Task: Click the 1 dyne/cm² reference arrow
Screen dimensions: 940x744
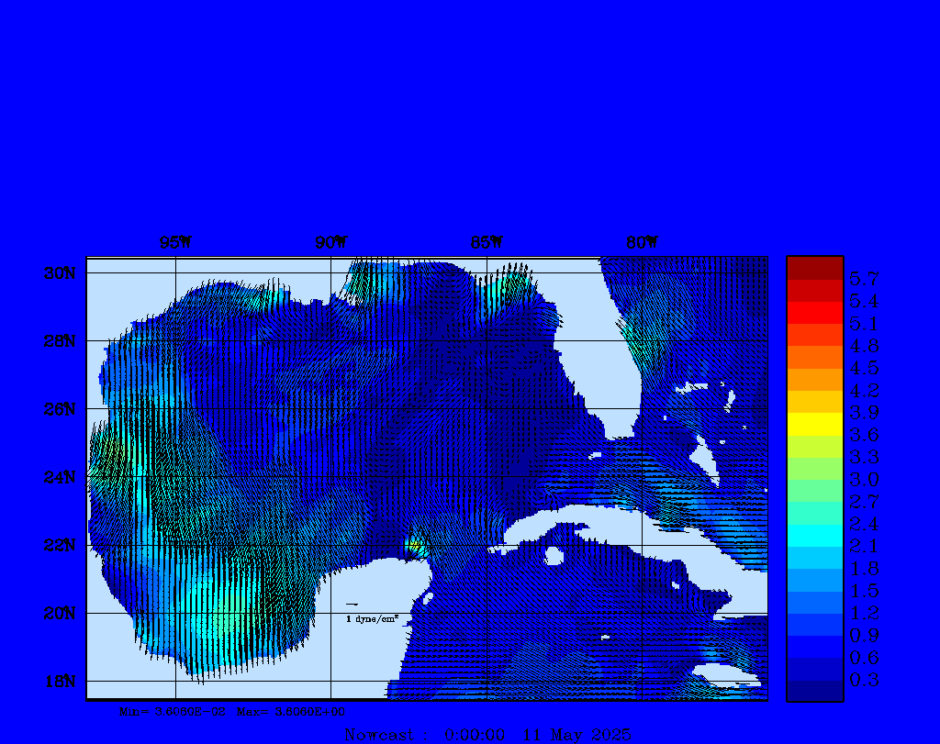Action: point(352,605)
